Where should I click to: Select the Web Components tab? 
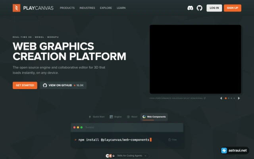pos(154,117)
